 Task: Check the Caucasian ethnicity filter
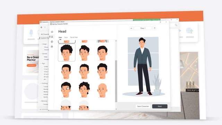42,104
